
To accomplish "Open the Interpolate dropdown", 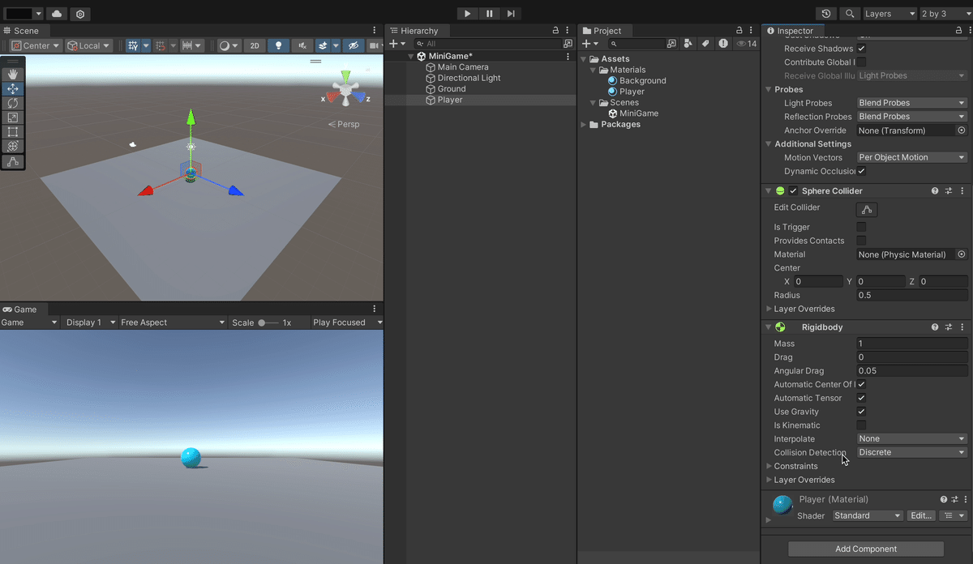I will [x=911, y=438].
